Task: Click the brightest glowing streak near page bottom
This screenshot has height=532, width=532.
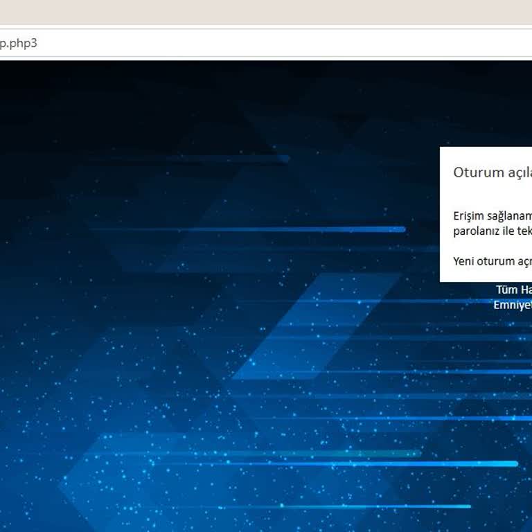Action: pyautogui.click(x=336, y=463)
